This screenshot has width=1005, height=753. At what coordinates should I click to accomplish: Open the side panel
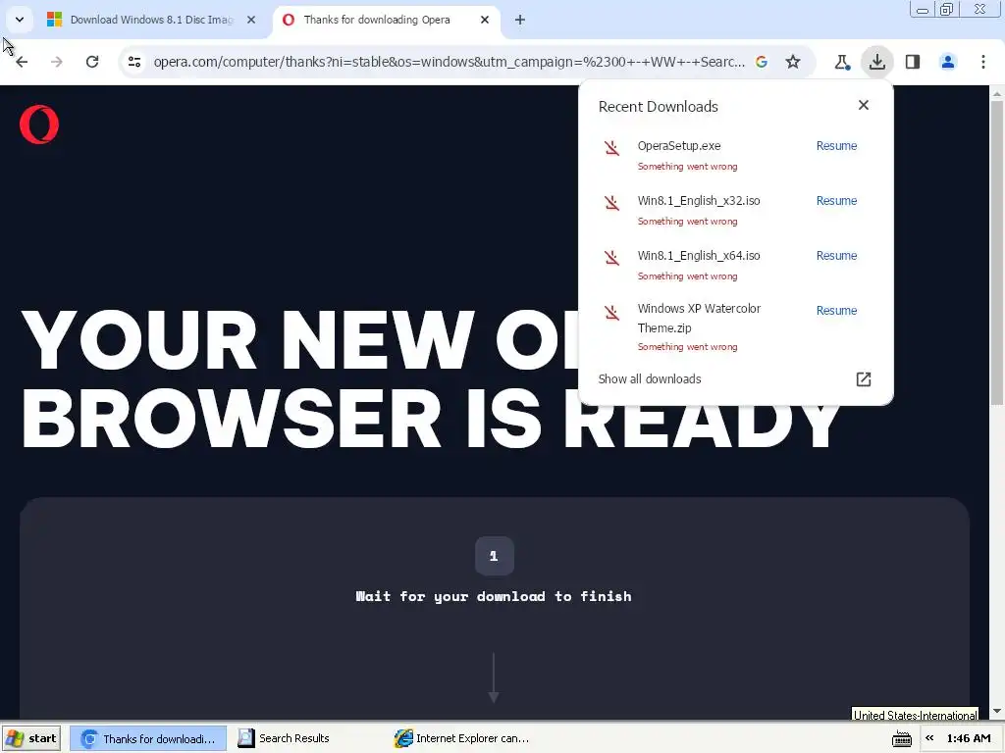tap(913, 62)
